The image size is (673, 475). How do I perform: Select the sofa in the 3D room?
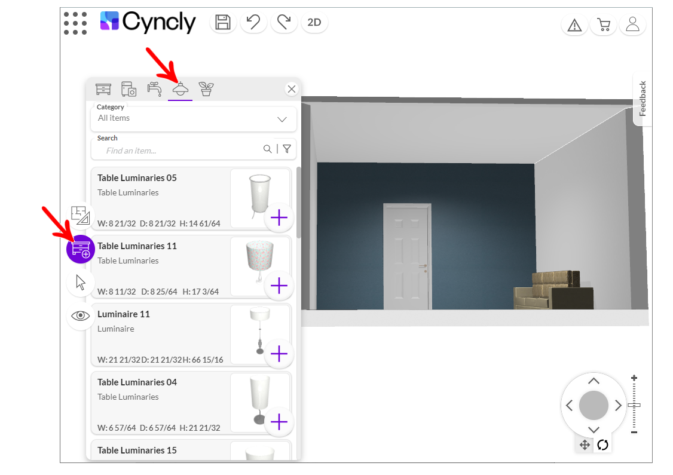pyautogui.click(x=553, y=290)
